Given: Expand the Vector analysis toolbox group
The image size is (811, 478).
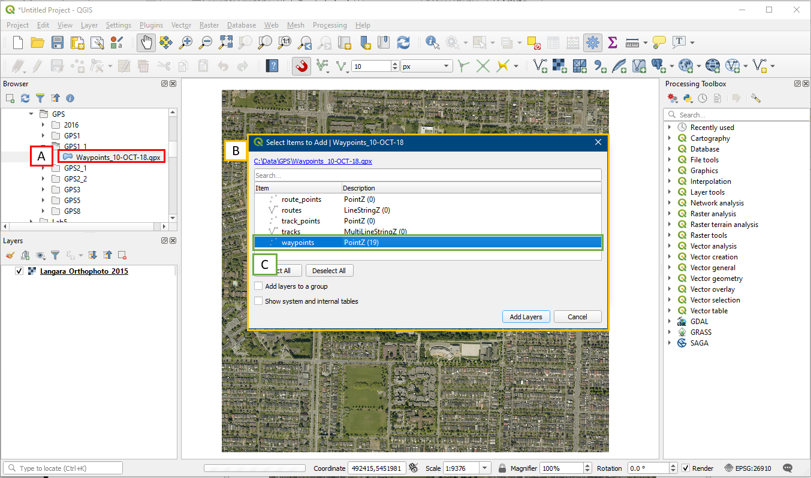Looking at the screenshot, I should tap(670, 246).
